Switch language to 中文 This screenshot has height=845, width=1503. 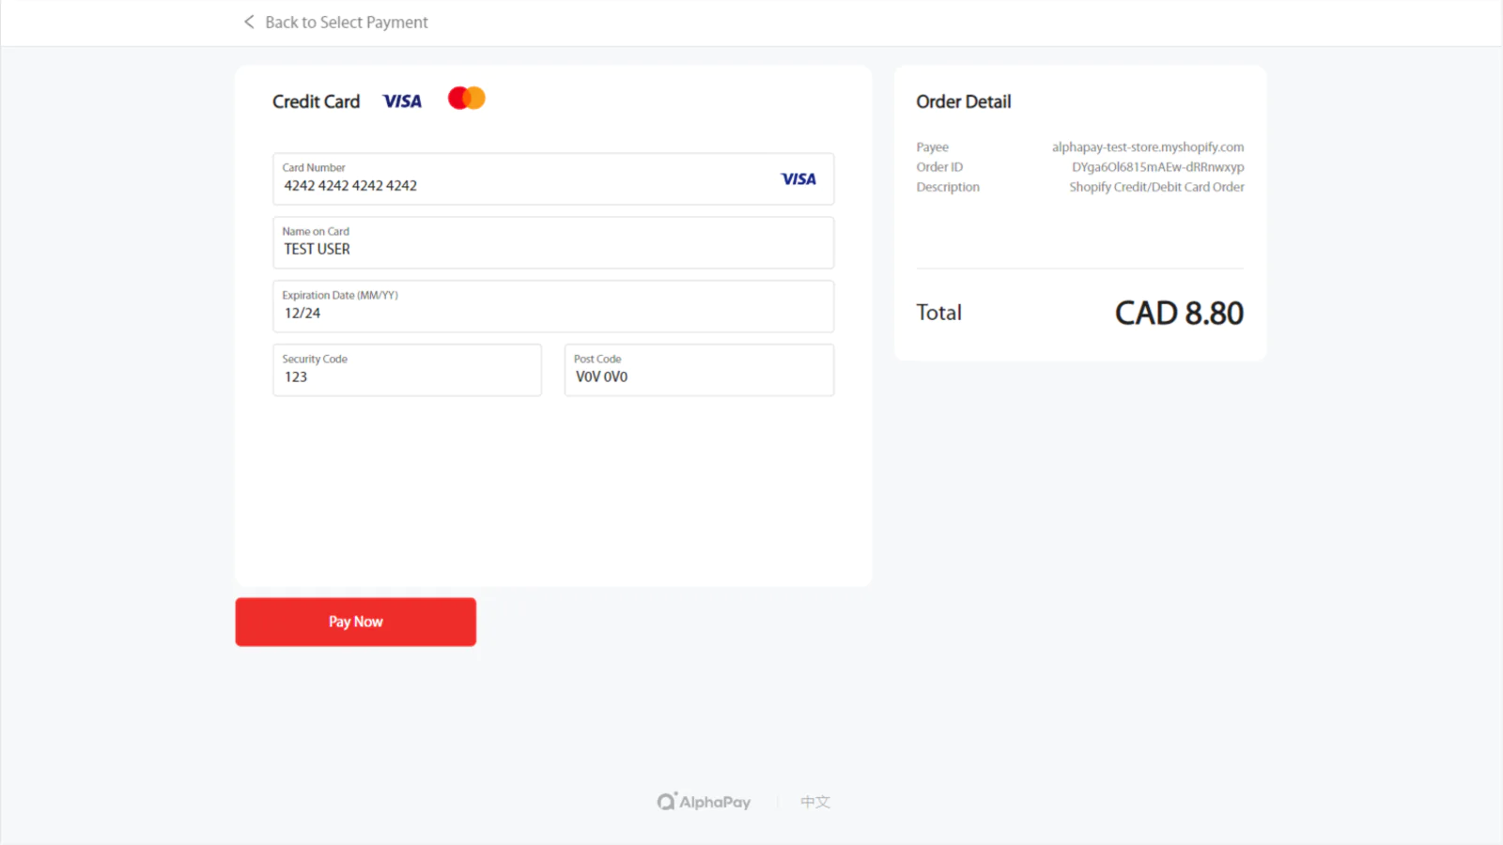click(x=815, y=802)
